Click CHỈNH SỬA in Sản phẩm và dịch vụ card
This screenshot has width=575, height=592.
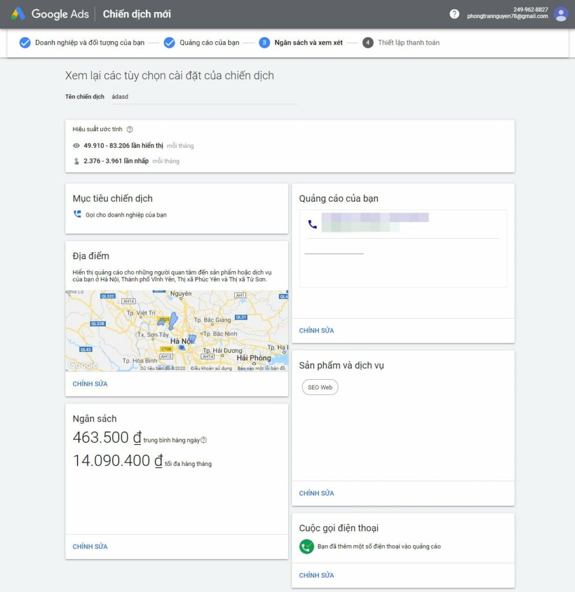(316, 493)
